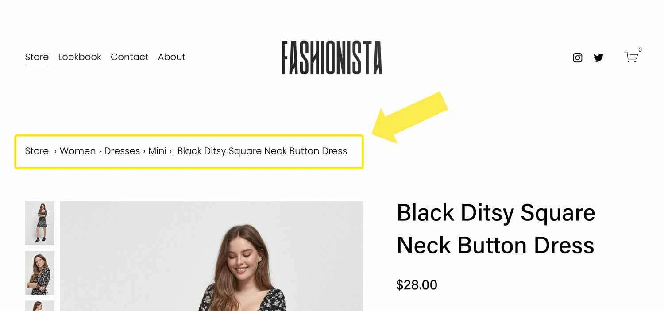Click Dresses in the breadcrumb trail
This screenshot has width=664, height=311.
tap(122, 151)
